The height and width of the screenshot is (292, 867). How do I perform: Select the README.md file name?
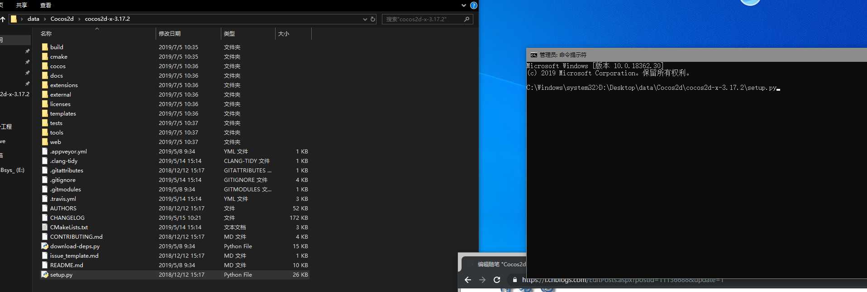(x=67, y=265)
